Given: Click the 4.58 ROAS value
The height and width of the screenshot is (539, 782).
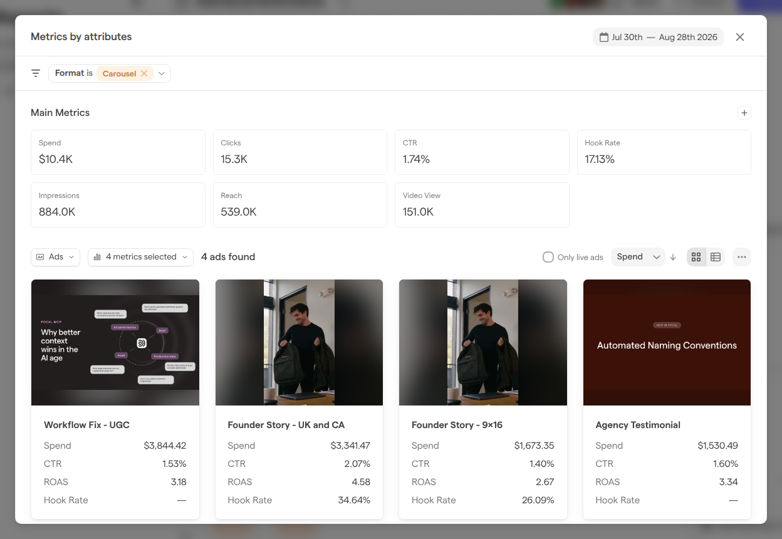Looking at the screenshot, I should [x=361, y=482].
